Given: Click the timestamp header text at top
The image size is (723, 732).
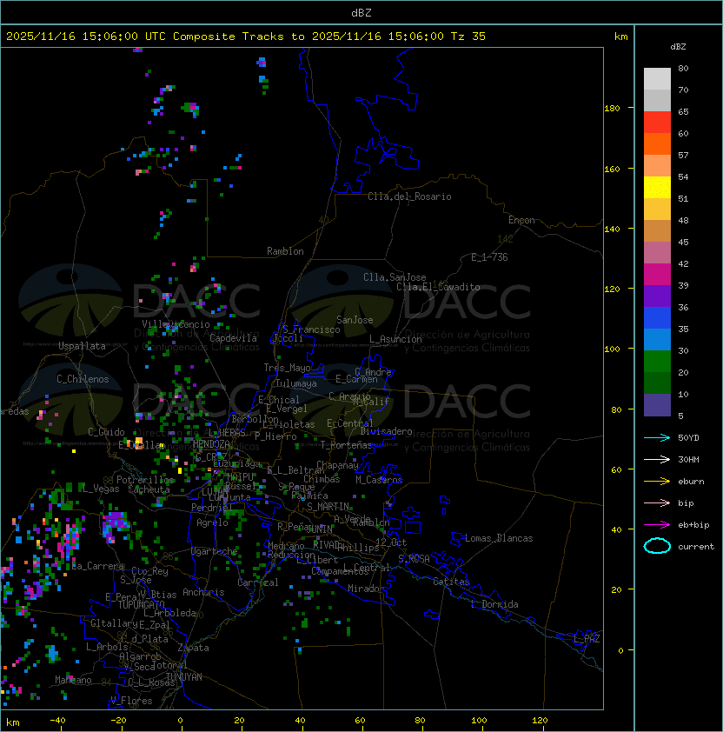Looking at the screenshot, I should pos(246,37).
